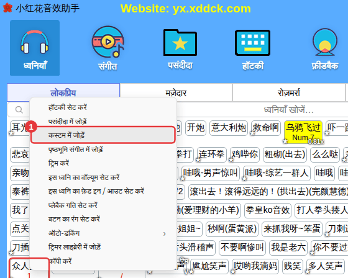Play the 贱笑 sound button
This screenshot has width=348, height=278.
[292, 266]
